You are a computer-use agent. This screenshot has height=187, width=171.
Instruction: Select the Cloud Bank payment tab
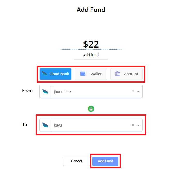coord(55,74)
